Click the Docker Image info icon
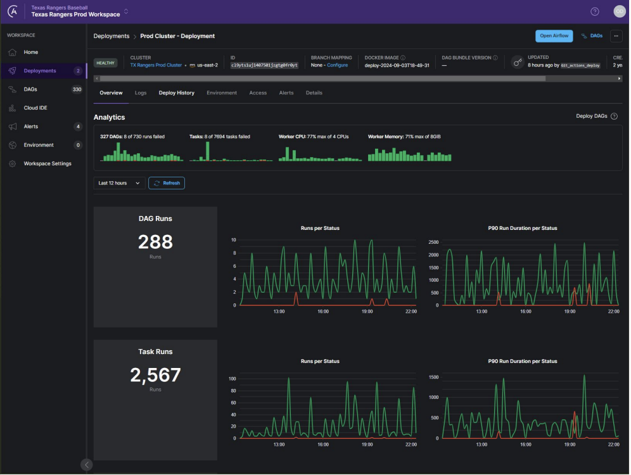 [x=403, y=58]
